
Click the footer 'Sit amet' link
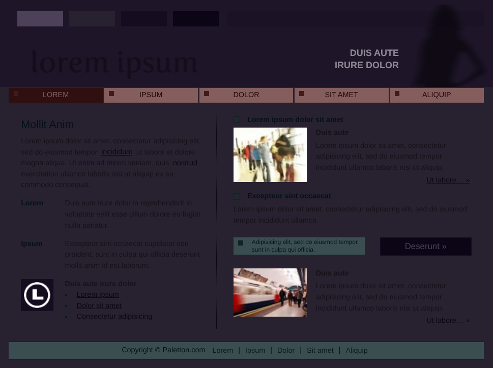pos(320,350)
